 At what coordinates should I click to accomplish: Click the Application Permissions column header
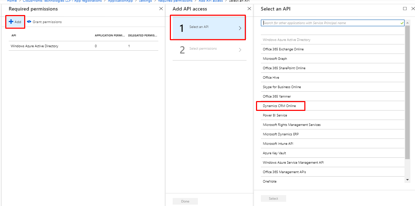pyautogui.click(x=110, y=35)
